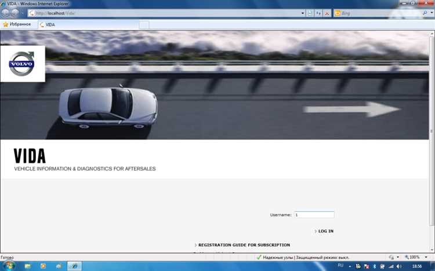The height and width of the screenshot is (271, 435).
Task: Click the volume speaker tray icon
Action: (x=399, y=266)
